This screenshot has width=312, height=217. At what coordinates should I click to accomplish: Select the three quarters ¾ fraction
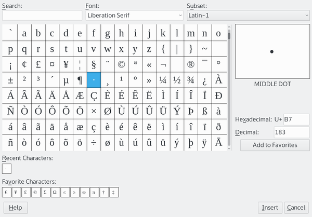point(191,80)
